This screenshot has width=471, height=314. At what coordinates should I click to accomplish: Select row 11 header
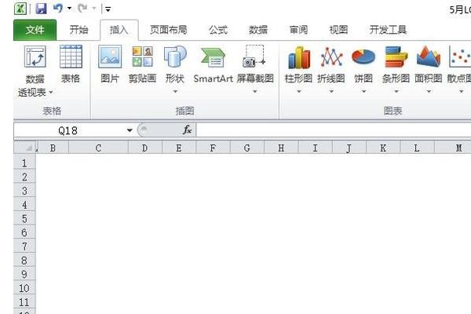point(24,302)
